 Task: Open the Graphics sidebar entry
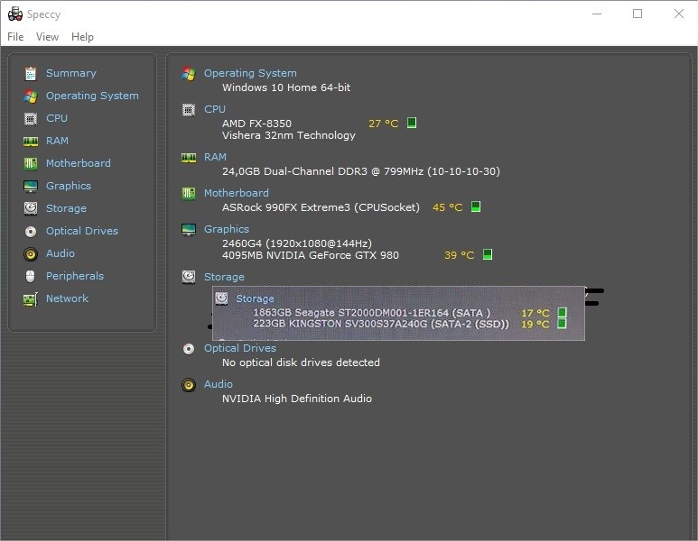click(x=69, y=186)
